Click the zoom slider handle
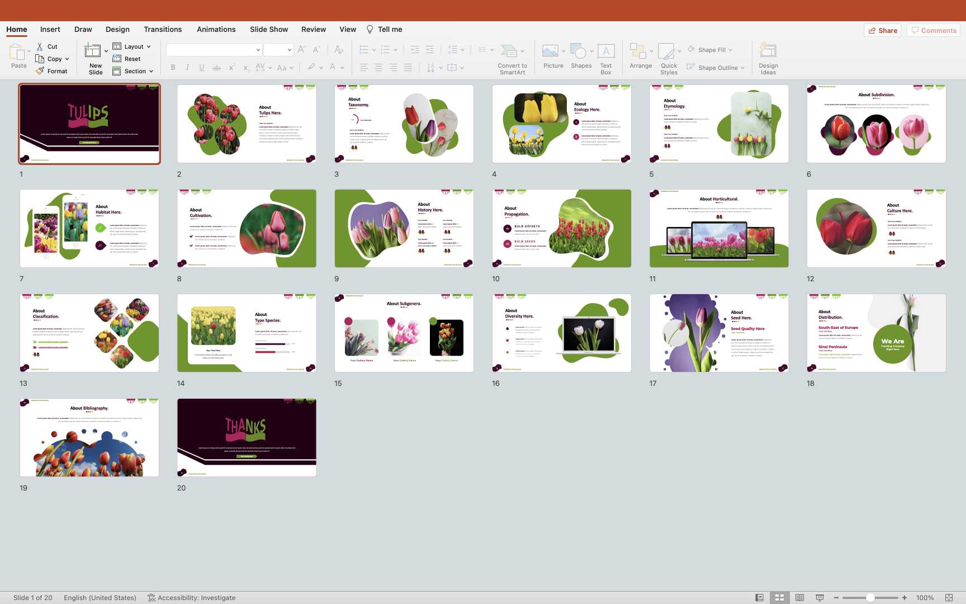The height and width of the screenshot is (604, 966). [x=870, y=598]
